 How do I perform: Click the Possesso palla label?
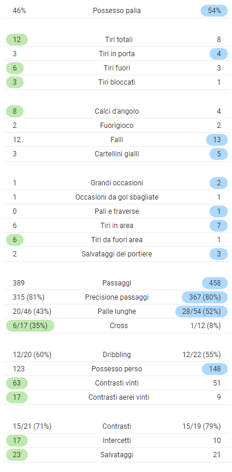117,11
